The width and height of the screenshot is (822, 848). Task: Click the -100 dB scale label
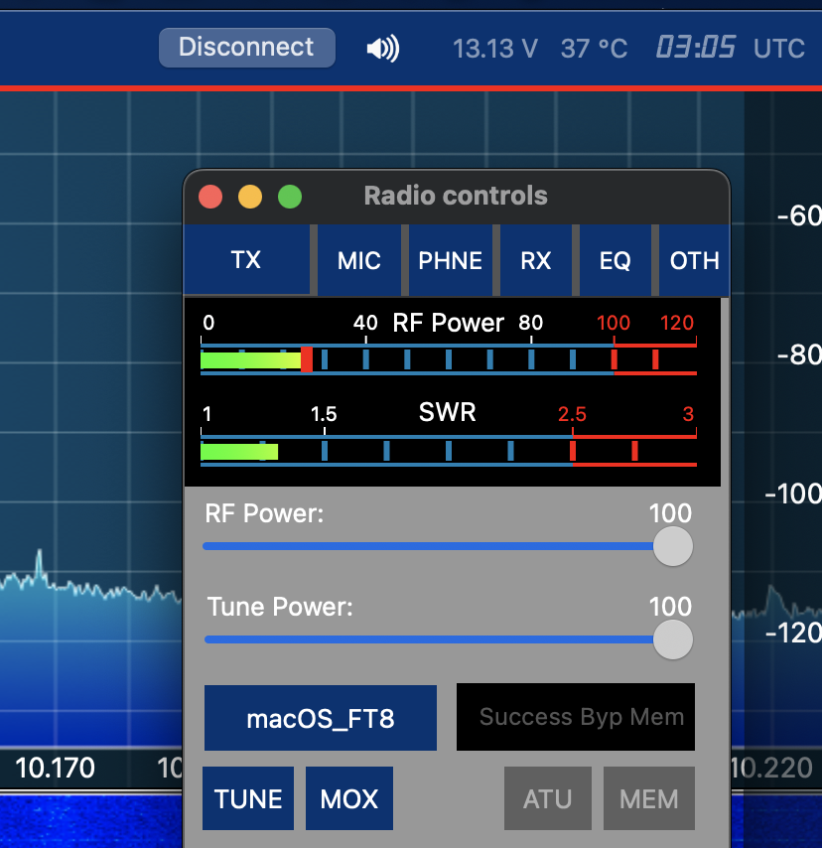[x=793, y=494]
